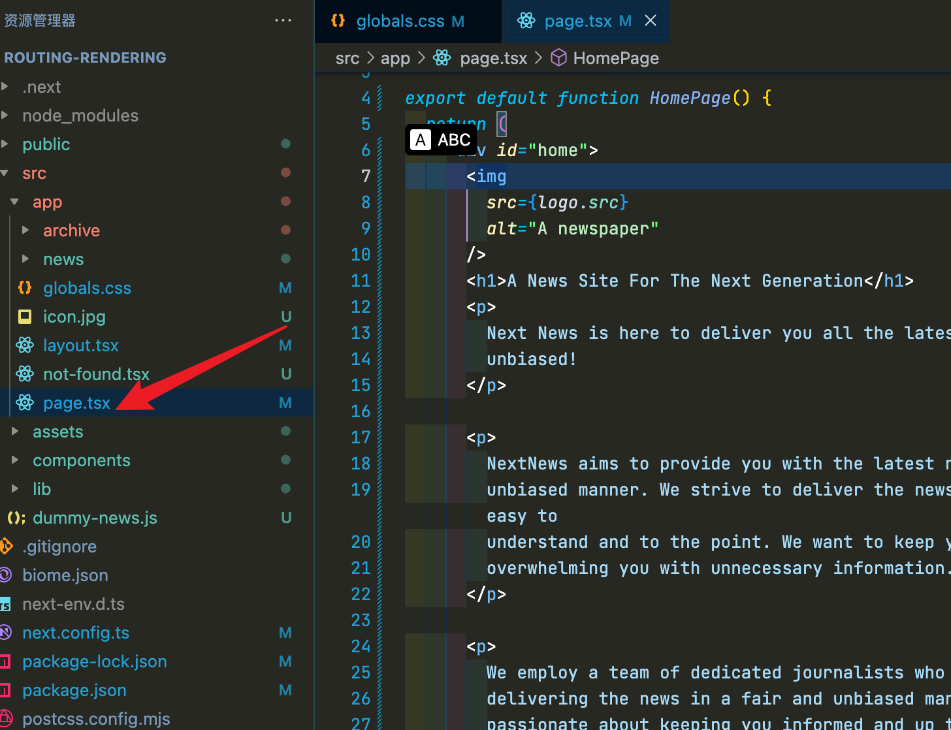Click the npm icon beside package-lock.json
This screenshot has width=951, height=730.
pos(5,662)
